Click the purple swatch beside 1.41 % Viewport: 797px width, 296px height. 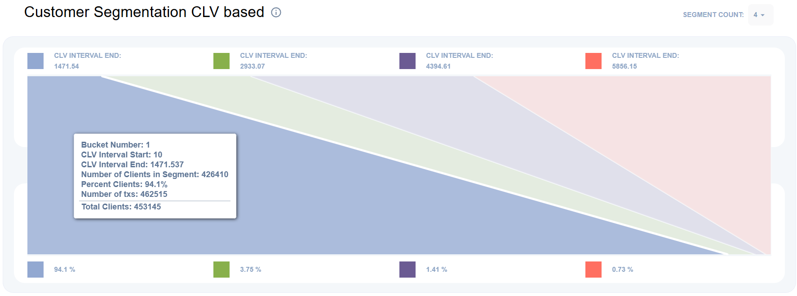[407, 270]
